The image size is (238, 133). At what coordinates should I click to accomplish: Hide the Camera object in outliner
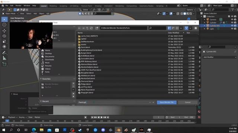[x=232, y=20]
